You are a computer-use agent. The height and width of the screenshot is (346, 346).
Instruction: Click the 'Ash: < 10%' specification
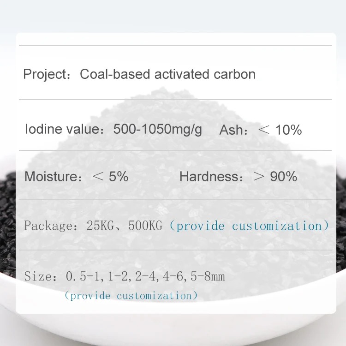coord(260,130)
